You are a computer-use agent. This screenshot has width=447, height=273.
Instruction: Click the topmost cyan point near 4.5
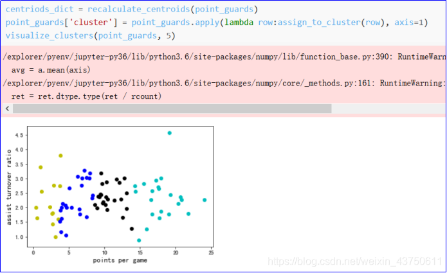pos(170,133)
